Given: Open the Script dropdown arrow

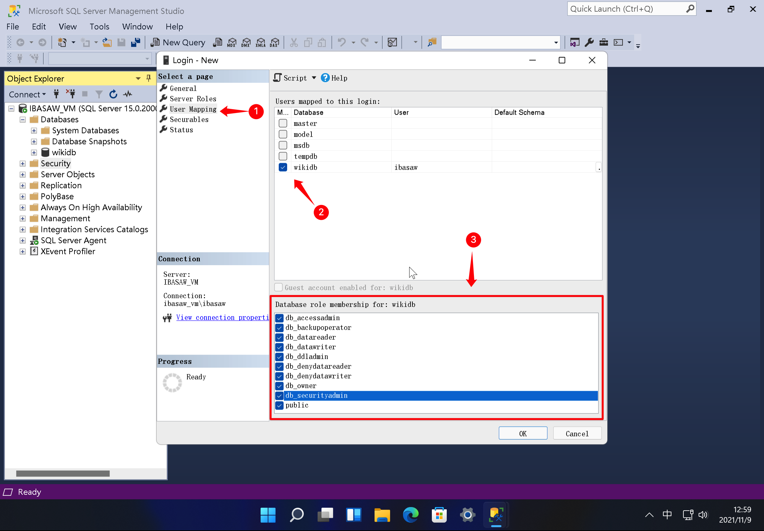Looking at the screenshot, I should [x=314, y=78].
